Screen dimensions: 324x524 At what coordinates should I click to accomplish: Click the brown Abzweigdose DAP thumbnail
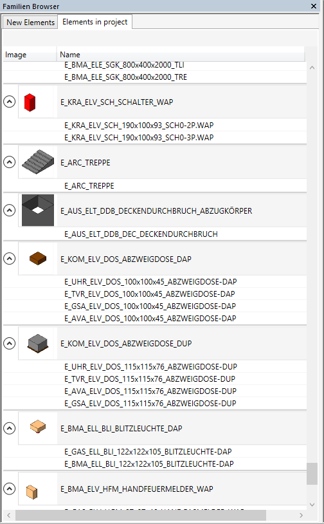[38, 258]
